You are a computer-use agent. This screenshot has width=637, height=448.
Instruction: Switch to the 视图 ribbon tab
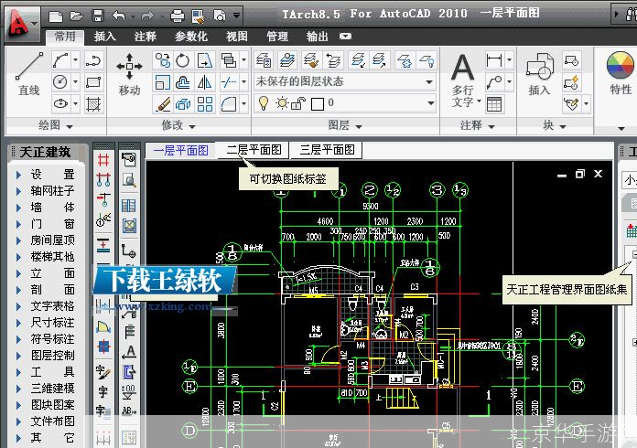[237, 37]
